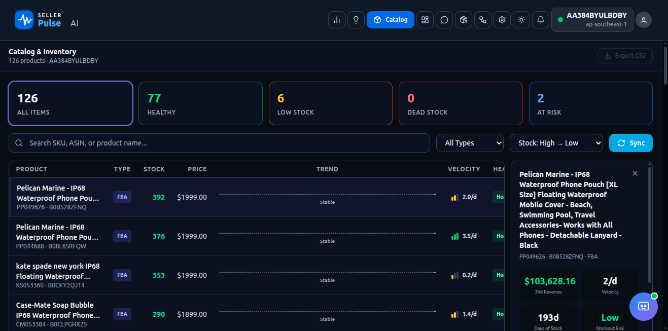This screenshot has height=331, width=668.
Task: Click the Type column header
Action: pos(122,169)
